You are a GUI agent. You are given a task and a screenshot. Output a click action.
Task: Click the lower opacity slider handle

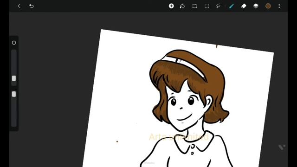click(14, 94)
